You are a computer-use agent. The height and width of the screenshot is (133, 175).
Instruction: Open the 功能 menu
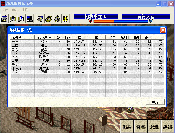(15, 10)
